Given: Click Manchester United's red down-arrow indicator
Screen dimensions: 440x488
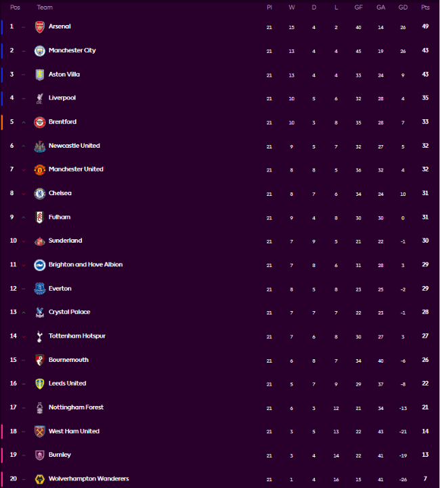Looking at the screenshot, I should (x=24, y=170).
